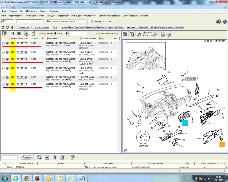This screenshot has width=228, height=182.
Task: Click the blue callout 1 in the diagram
Action: 185,123
